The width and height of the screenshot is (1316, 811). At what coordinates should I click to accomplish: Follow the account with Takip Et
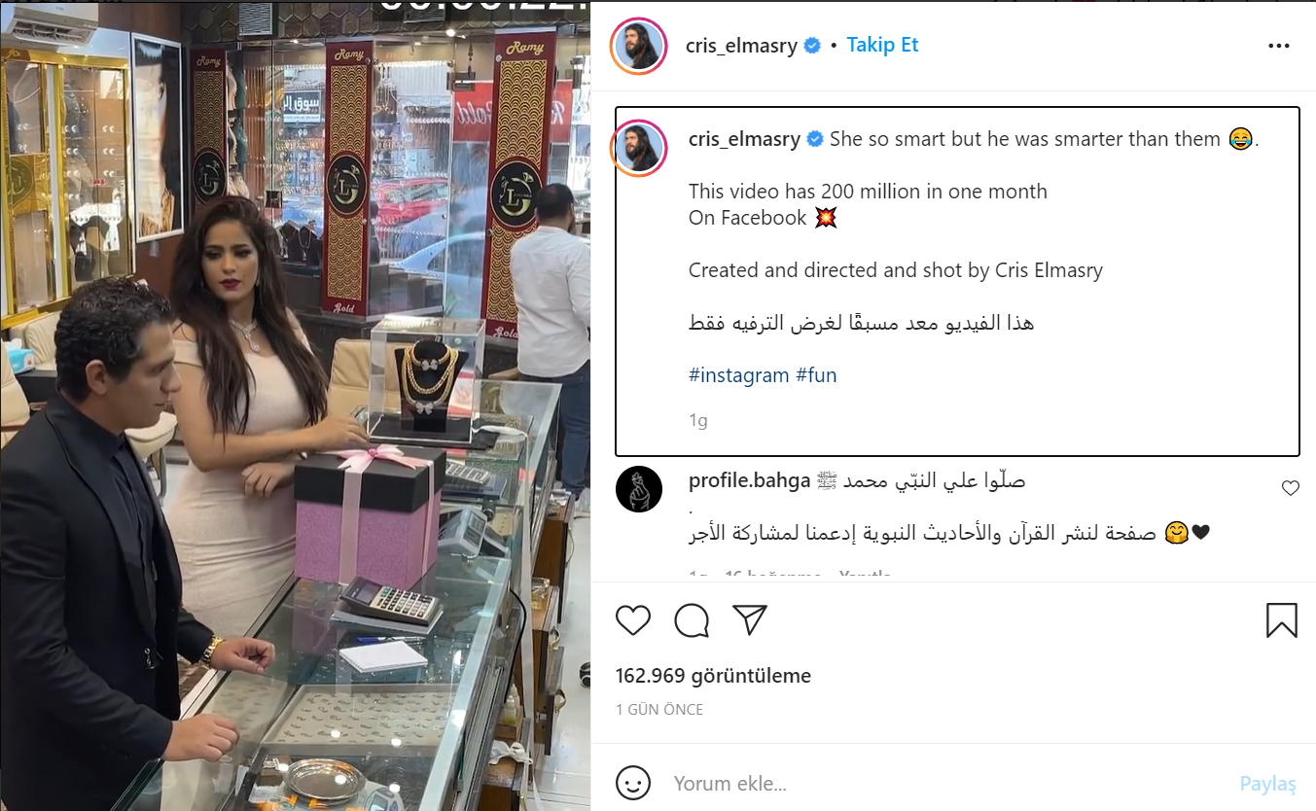882,45
